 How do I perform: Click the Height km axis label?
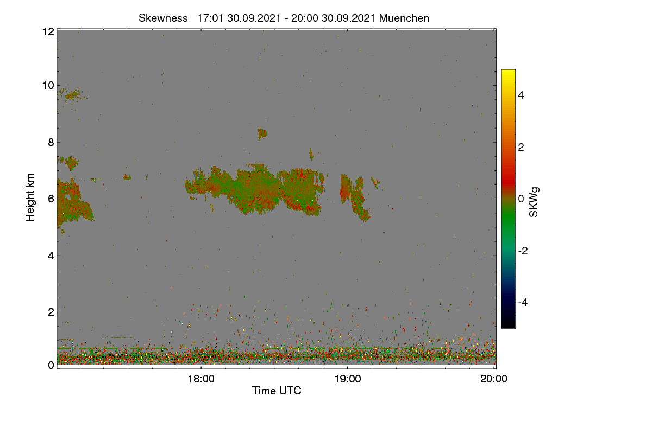point(30,197)
